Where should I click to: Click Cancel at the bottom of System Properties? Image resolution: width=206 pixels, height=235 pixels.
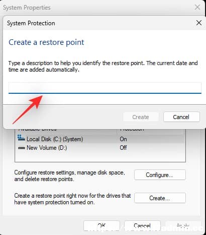[142, 225]
